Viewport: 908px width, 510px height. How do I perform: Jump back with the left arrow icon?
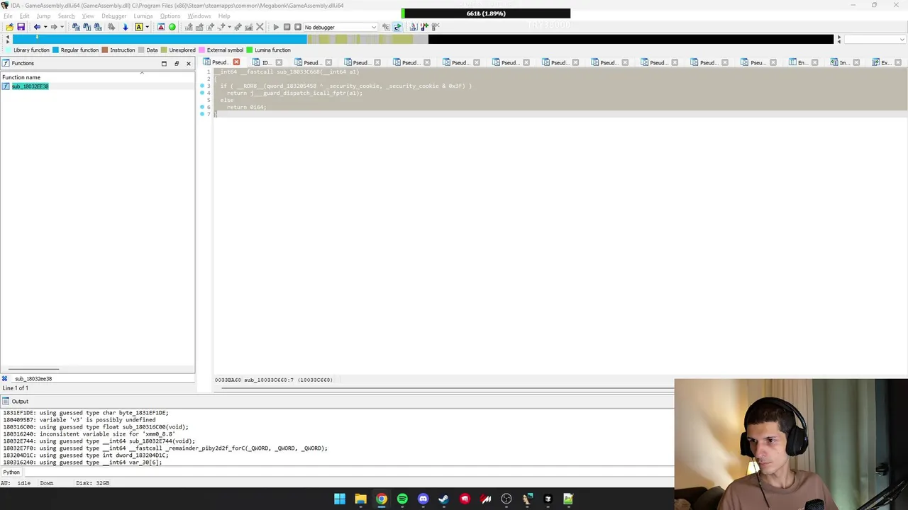point(37,27)
